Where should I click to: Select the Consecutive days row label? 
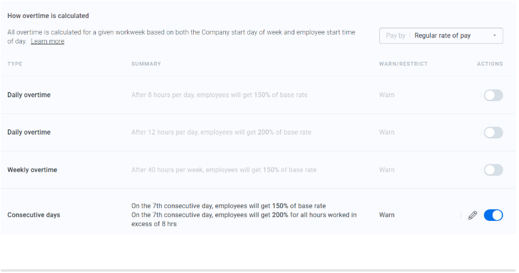coord(33,215)
